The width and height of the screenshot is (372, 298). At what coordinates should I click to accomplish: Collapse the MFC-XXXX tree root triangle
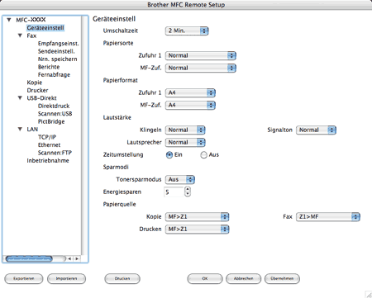click(9, 20)
